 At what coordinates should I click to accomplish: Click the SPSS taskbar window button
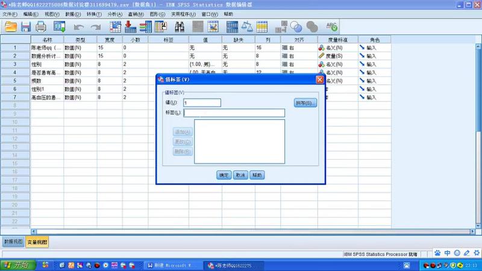[x=234, y=266]
